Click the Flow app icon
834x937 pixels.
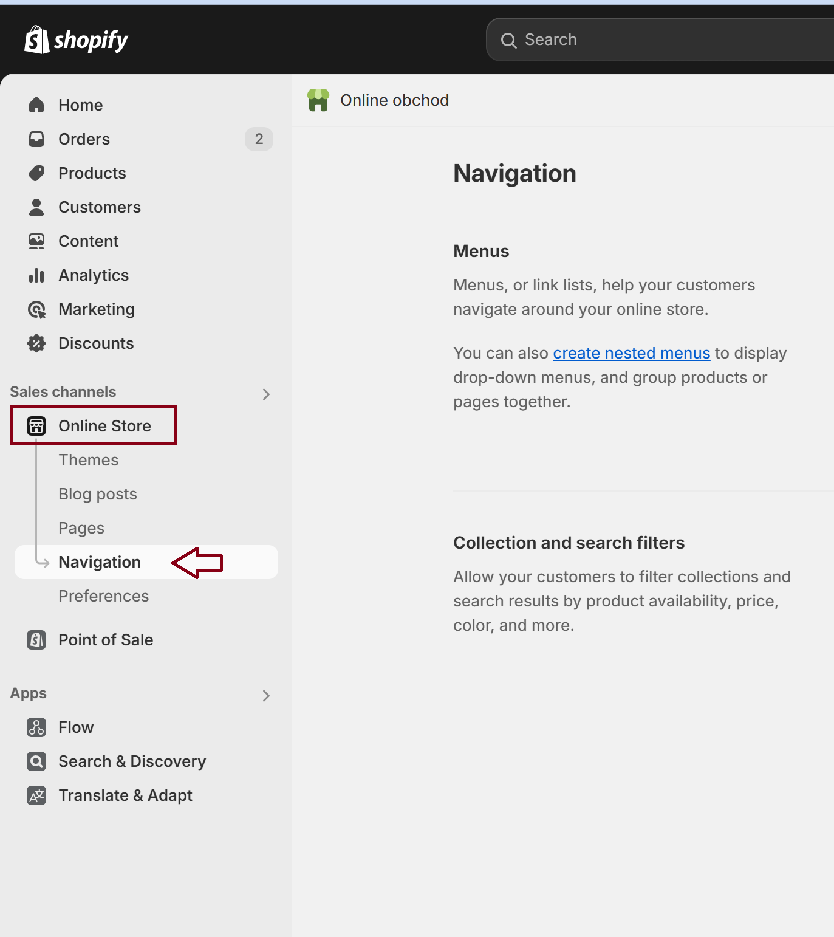click(36, 727)
